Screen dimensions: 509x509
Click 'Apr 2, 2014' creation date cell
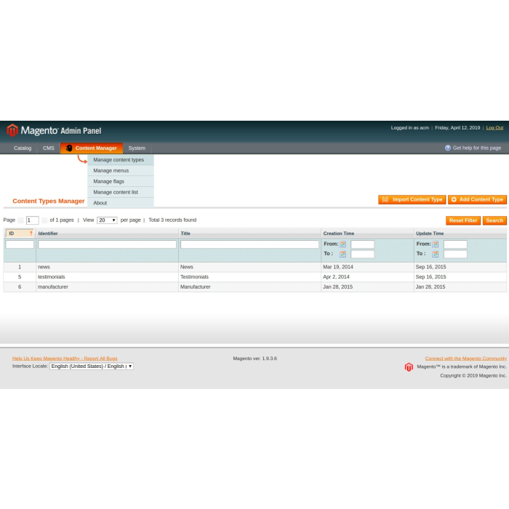click(367, 277)
